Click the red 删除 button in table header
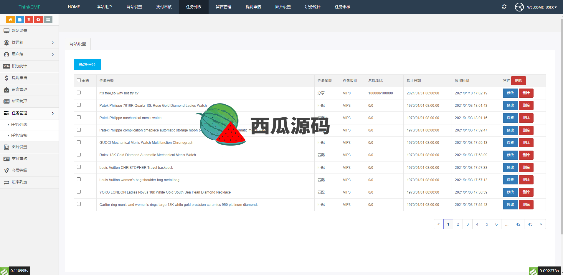This screenshot has width=563, height=275. click(519, 81)
